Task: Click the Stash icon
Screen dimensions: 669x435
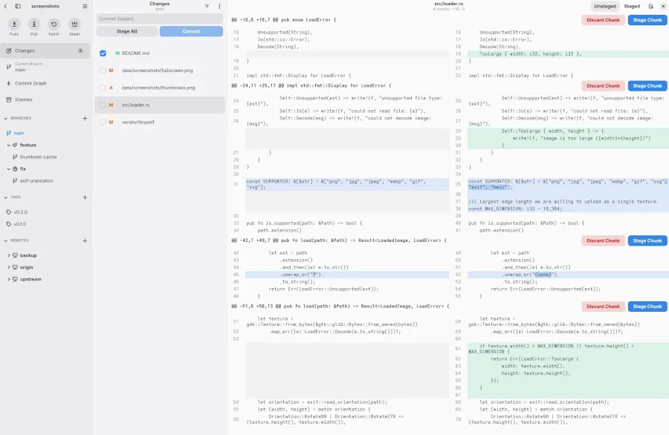Action: point(74,24)
